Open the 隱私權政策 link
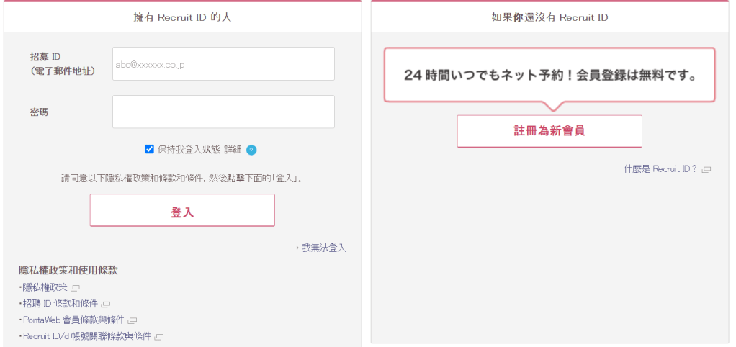 tap(45, 287)
